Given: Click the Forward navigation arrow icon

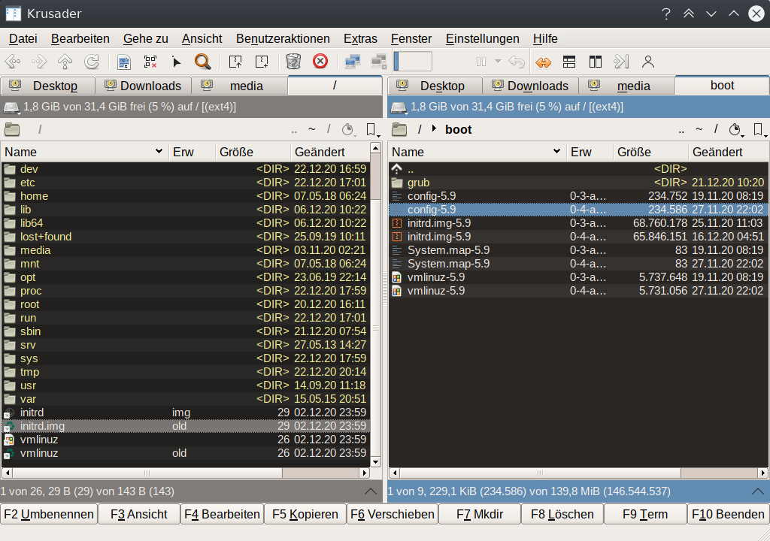Looking at the screenshot, I should [x=39, y=62].
